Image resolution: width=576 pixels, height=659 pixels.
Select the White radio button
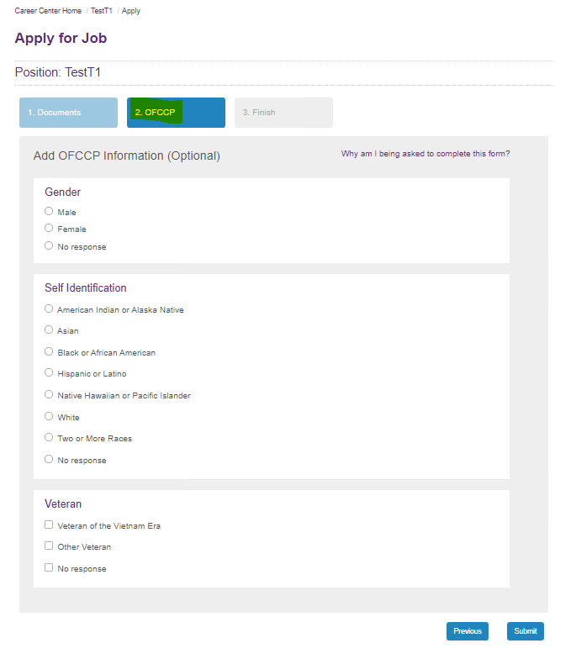49,417
